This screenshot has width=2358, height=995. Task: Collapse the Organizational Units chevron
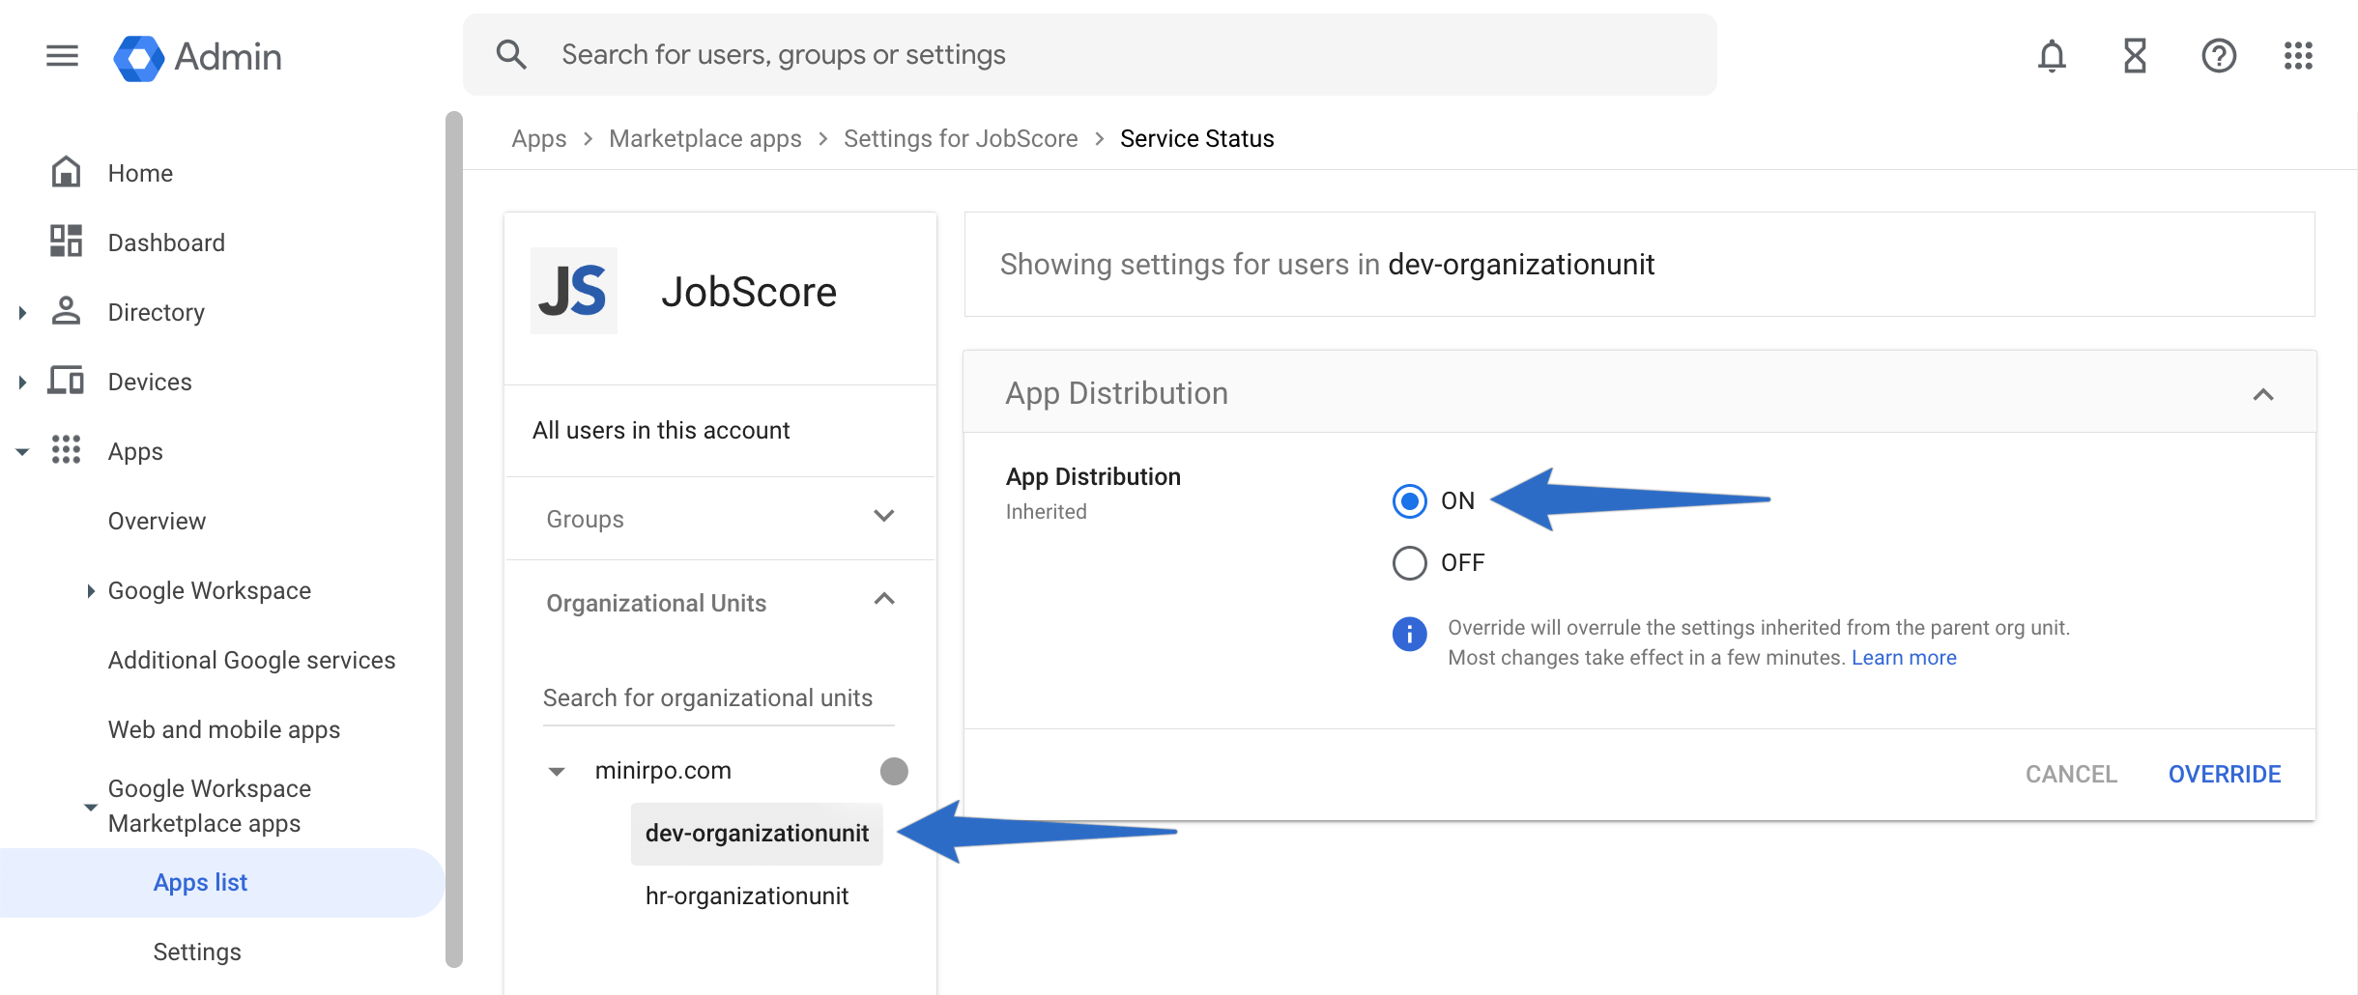click(883, 600)
